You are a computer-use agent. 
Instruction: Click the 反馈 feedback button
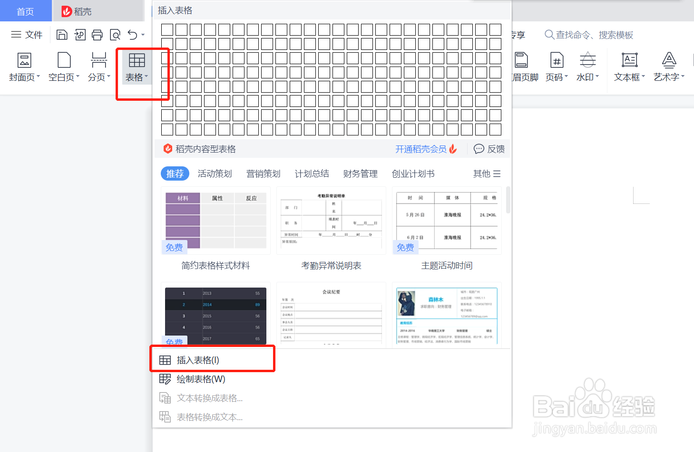pos(489,149)
